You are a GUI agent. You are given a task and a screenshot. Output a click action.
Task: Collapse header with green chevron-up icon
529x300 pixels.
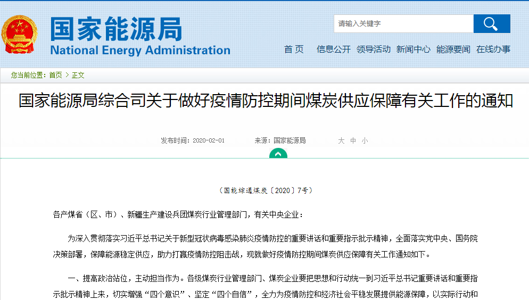pyautogui.click(x=278, y=154)
